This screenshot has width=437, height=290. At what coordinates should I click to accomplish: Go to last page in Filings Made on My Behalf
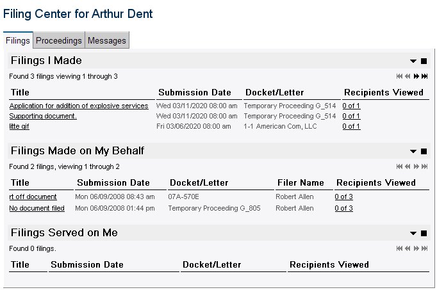pyautogui.click(x=424, y=166)
